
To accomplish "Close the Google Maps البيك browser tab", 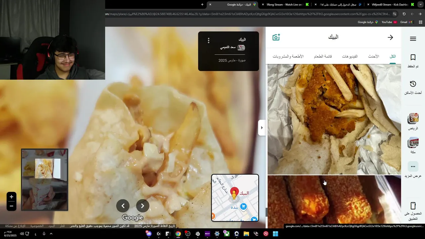I will [x=210, y=5].
